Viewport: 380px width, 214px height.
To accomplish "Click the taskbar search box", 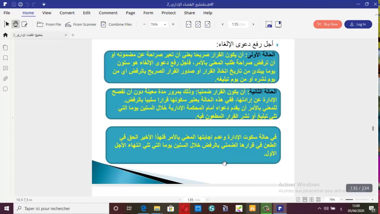I will [61, 209].
